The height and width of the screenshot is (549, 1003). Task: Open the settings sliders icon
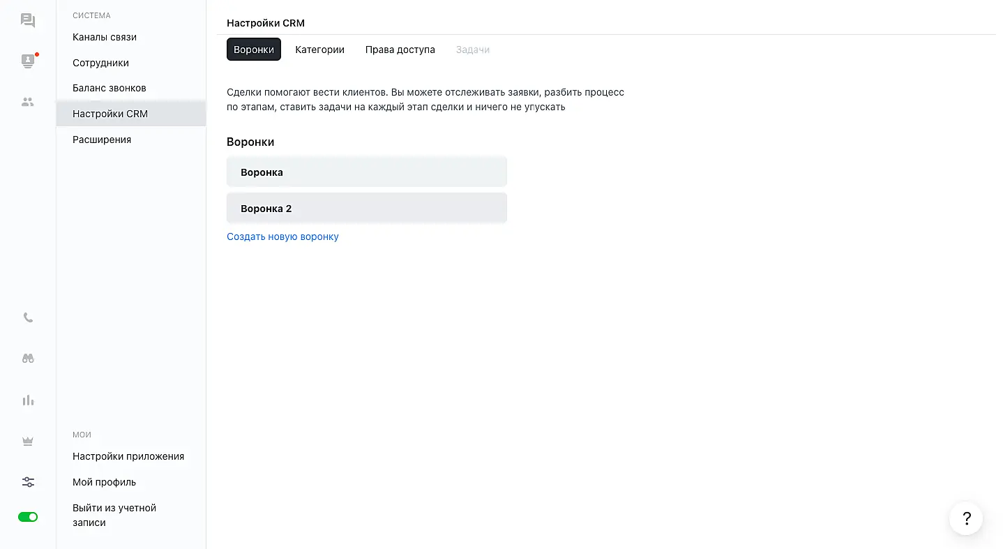coord(28,482)
